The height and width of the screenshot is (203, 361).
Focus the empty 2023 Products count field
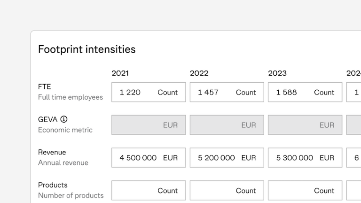click(x=305, y=190)
